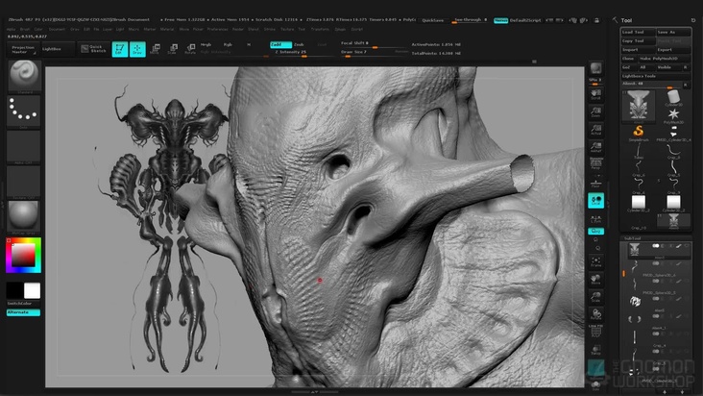Toggle PolyF wireframe icon

[595, 331]
